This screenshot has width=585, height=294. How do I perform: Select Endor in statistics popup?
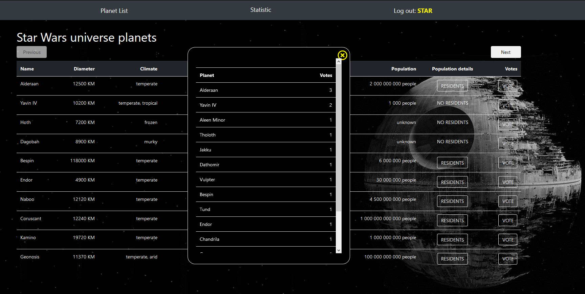(266, 224)
